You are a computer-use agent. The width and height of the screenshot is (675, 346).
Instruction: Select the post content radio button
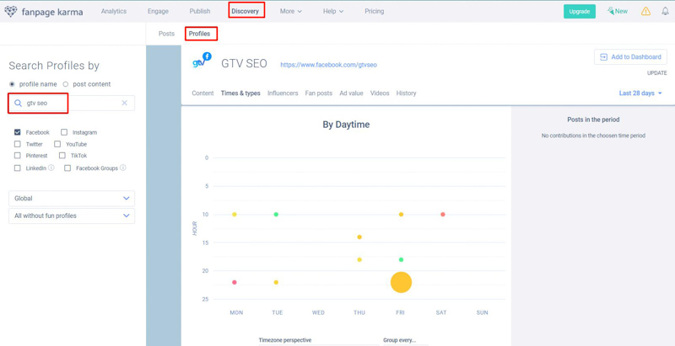(66, 84)
